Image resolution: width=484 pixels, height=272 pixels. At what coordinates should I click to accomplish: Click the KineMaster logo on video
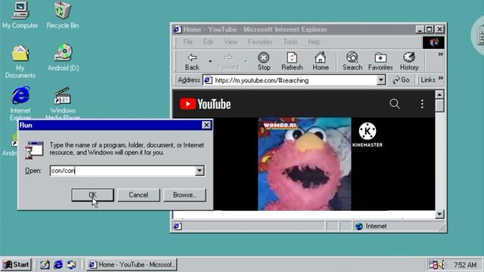tap(368, 134)
